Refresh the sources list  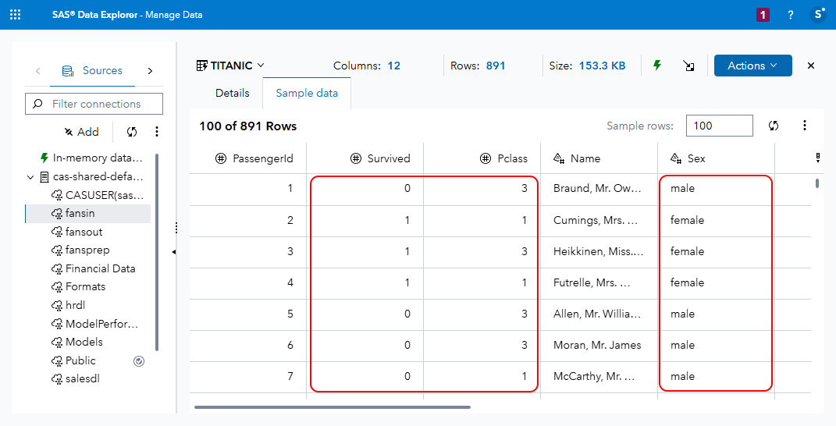pos(132,132)
